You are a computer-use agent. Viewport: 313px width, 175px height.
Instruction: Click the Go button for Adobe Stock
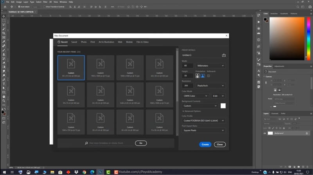click(x=141, y=143)
